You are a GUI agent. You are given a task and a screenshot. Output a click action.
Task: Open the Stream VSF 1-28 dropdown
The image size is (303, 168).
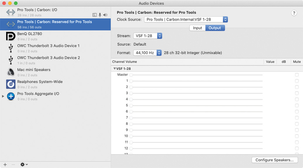(x=148, y=36)
